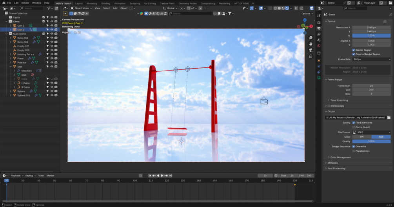Open the Frame Rate dropdown
Viewport: 394px width, 207px height.
click(371, 59)
